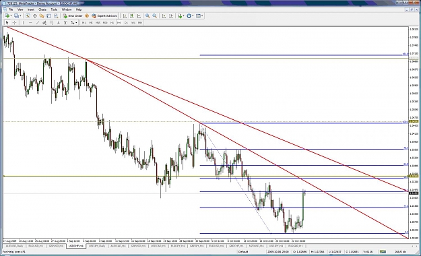The image size is (421, 256).
Task: Switch to the AUDUSD,Daily chart tab
Action: click(14, 246)
